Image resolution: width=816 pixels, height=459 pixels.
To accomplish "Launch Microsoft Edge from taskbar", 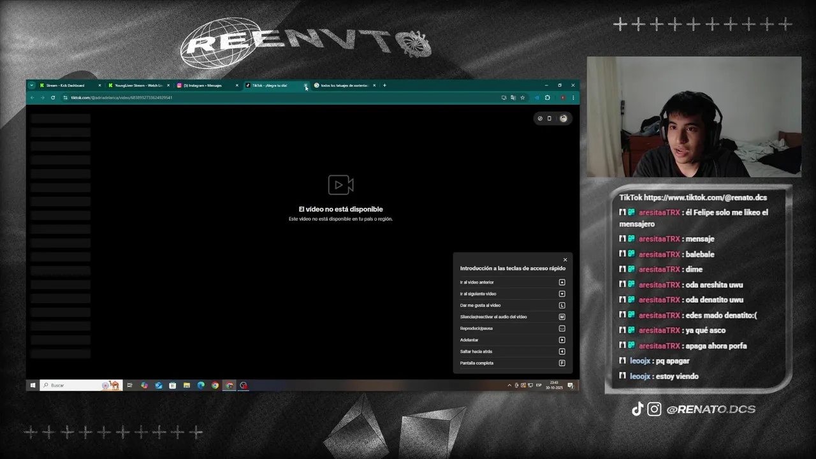I will [201, 385].
